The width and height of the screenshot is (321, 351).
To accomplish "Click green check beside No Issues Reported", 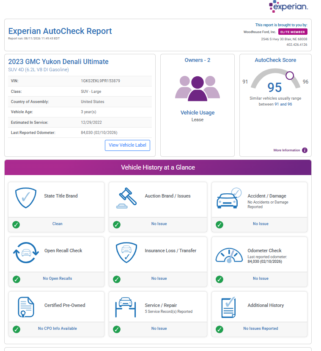I will (219, 329).
